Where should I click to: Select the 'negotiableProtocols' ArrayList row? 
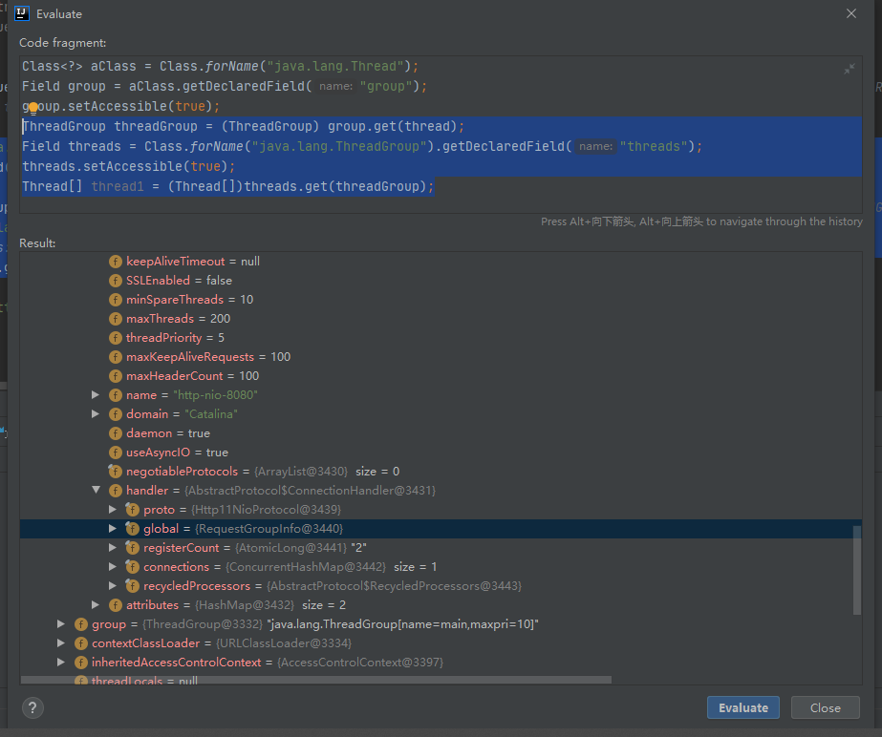[x=441, y=471]
